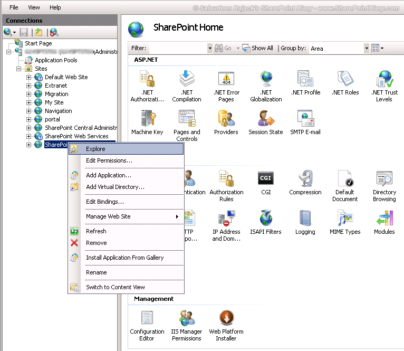Choose Refresh from context menu
This screenshot has width=404, height=351.
click(126, 231)
